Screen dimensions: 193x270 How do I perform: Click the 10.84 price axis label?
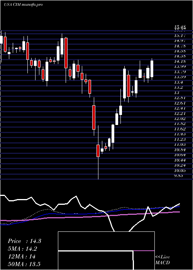[180, 150]
